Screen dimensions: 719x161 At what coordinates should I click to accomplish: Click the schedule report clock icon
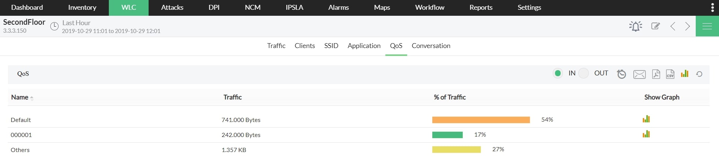621,74
